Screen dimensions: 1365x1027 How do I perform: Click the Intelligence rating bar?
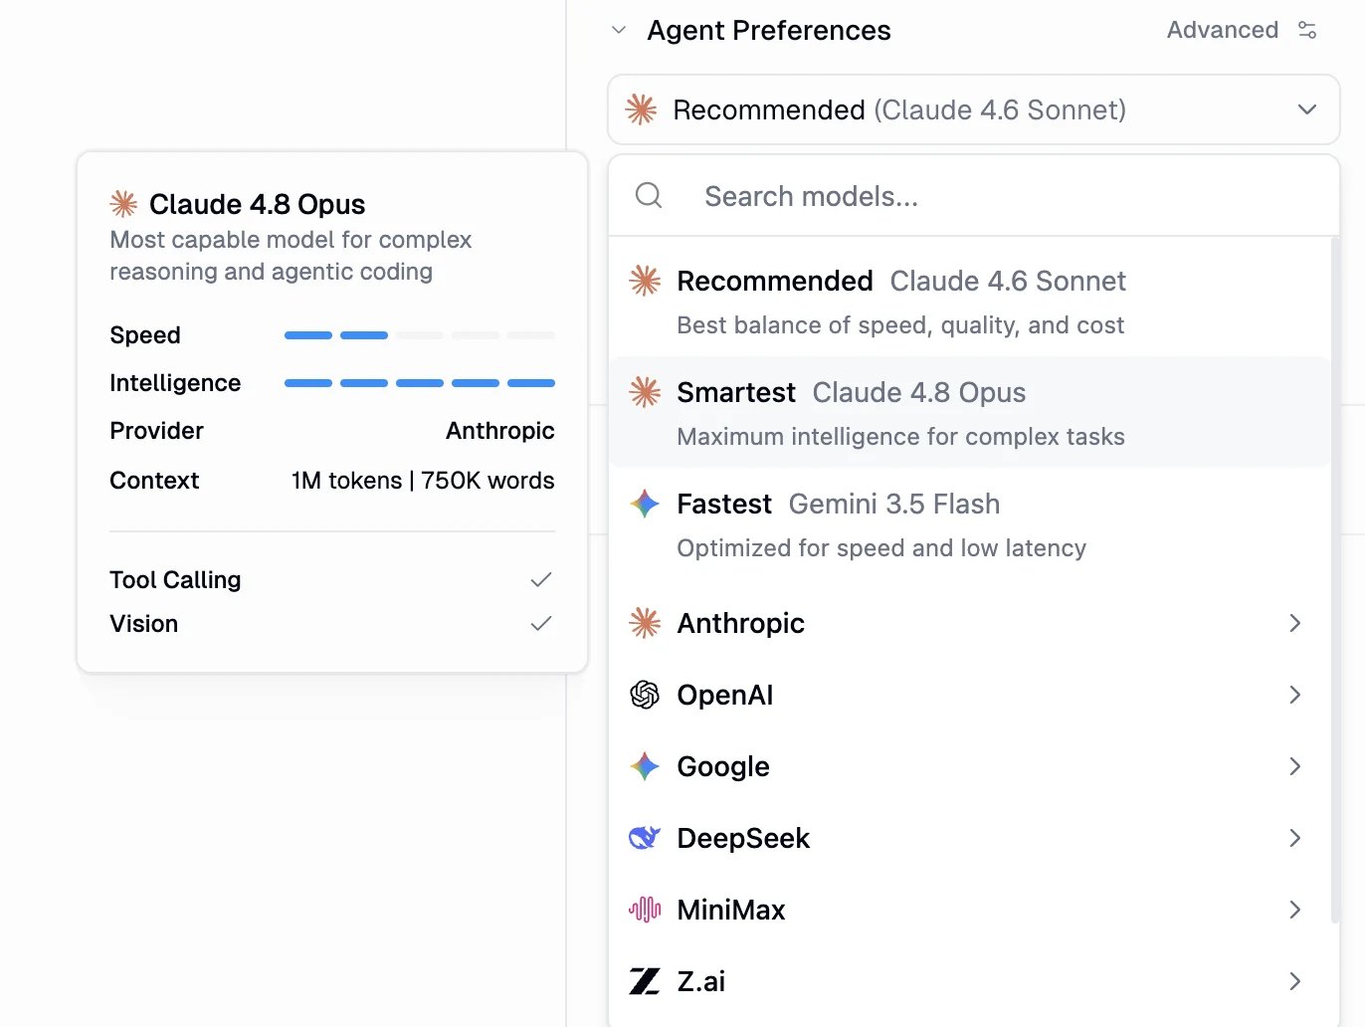click(x=420, y=383)
